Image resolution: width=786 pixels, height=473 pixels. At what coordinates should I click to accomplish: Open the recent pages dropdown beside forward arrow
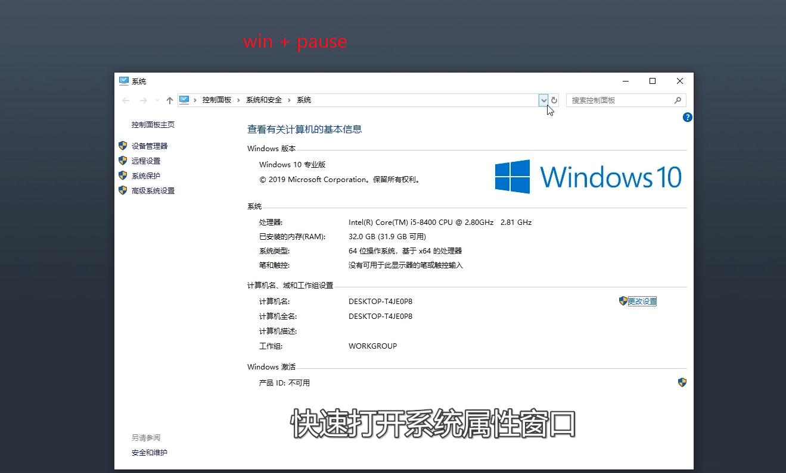157,100
